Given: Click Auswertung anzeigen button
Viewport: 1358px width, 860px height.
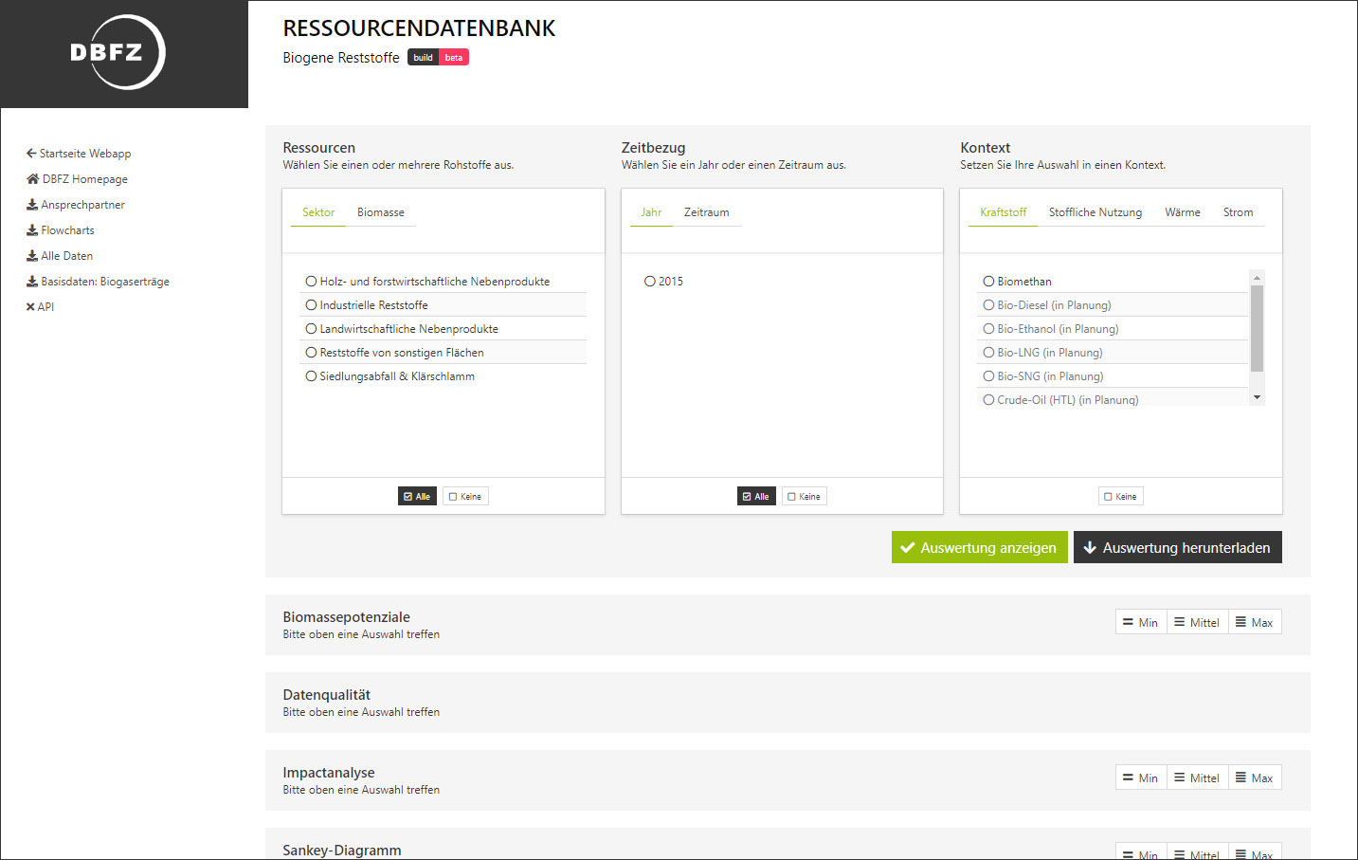Looking at the screenshot, I should pos(980,547).
